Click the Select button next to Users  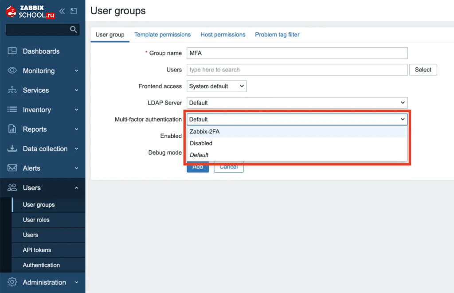(x=423, y=70)
